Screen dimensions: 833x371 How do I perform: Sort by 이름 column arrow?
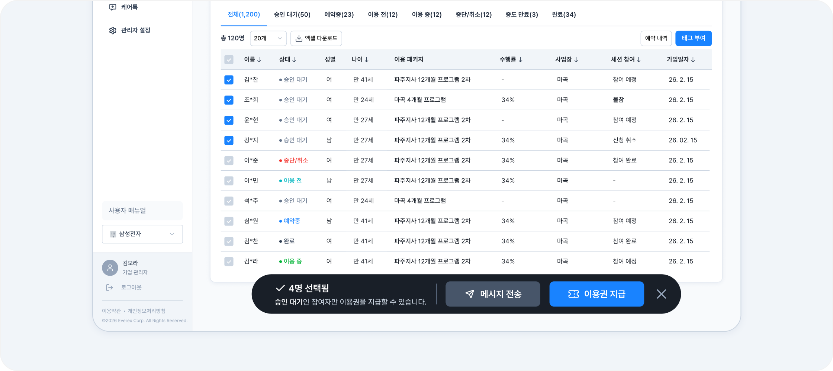coord(259,60)
